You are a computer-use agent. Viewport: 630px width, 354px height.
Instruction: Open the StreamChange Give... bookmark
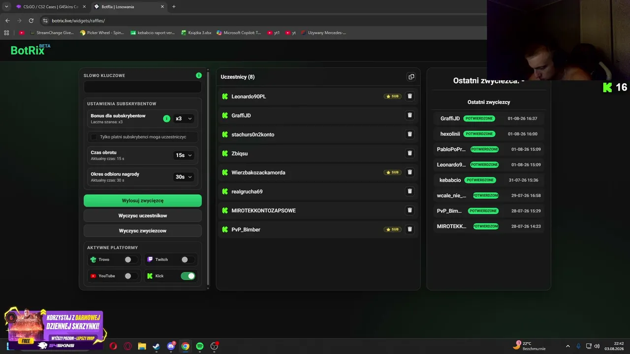(52, 33)
